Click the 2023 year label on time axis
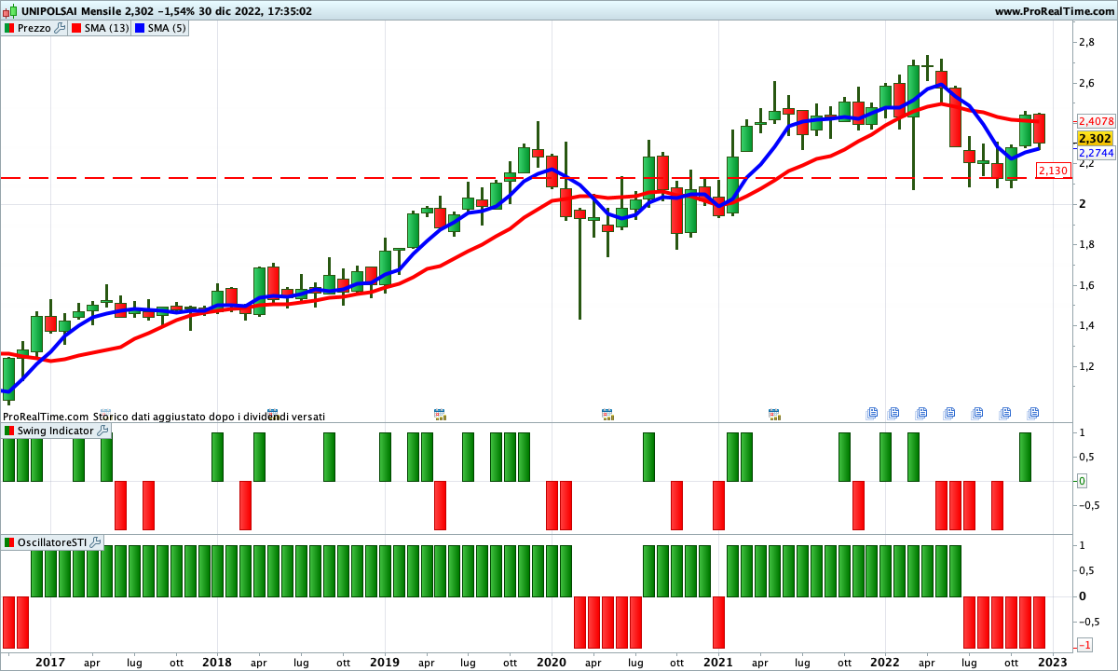The height and width of the screenshot is (671, 1118). point(1053,662)
